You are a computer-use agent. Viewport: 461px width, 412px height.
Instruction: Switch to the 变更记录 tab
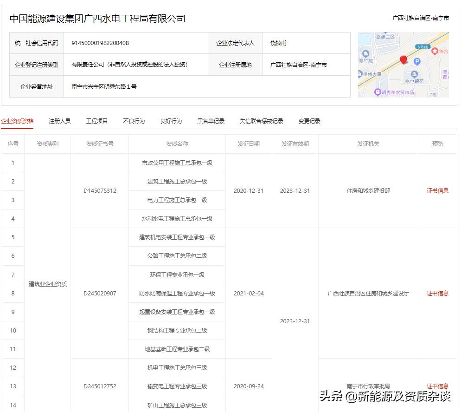click(308, 120)
